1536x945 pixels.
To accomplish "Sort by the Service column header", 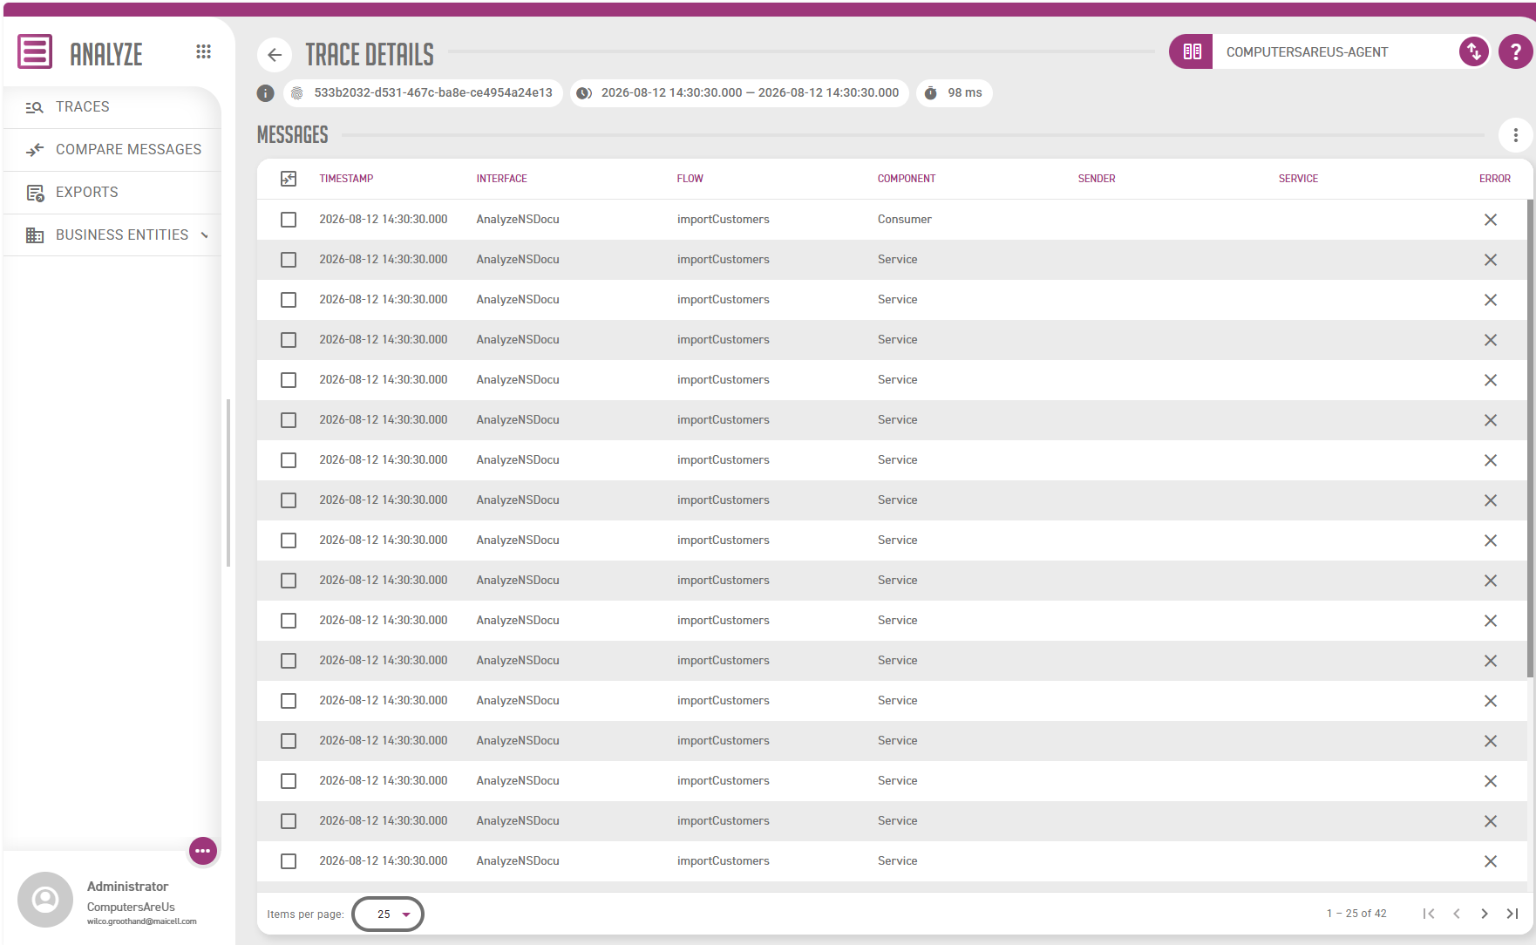I will pyautogui.click(x=1298, y=179).
